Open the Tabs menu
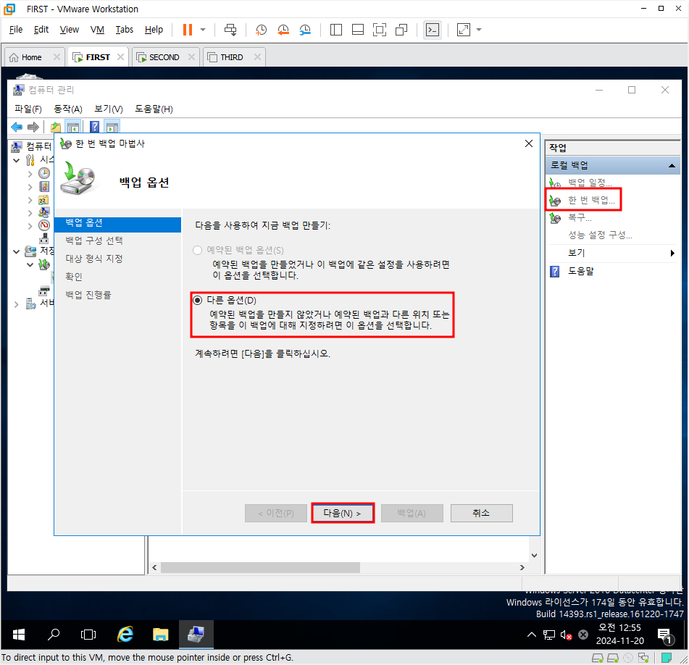689x665 pixels. coord(125,30)
